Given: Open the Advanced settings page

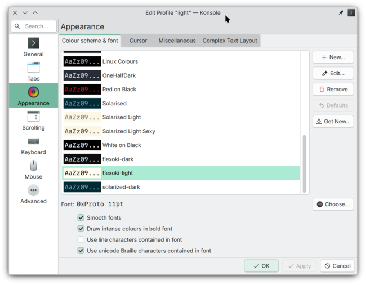Looking at the screenshot, I should [33, 194].
